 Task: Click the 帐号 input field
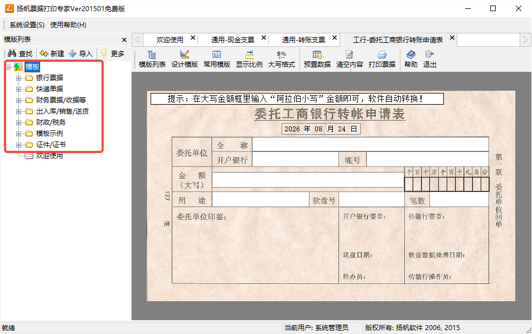(x=428, y=159)
